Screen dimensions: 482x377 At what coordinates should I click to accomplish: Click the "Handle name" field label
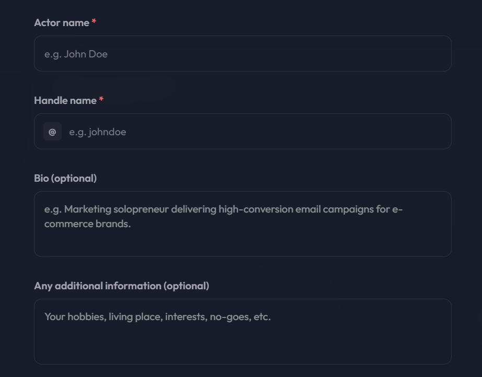(x=65, y=100)
